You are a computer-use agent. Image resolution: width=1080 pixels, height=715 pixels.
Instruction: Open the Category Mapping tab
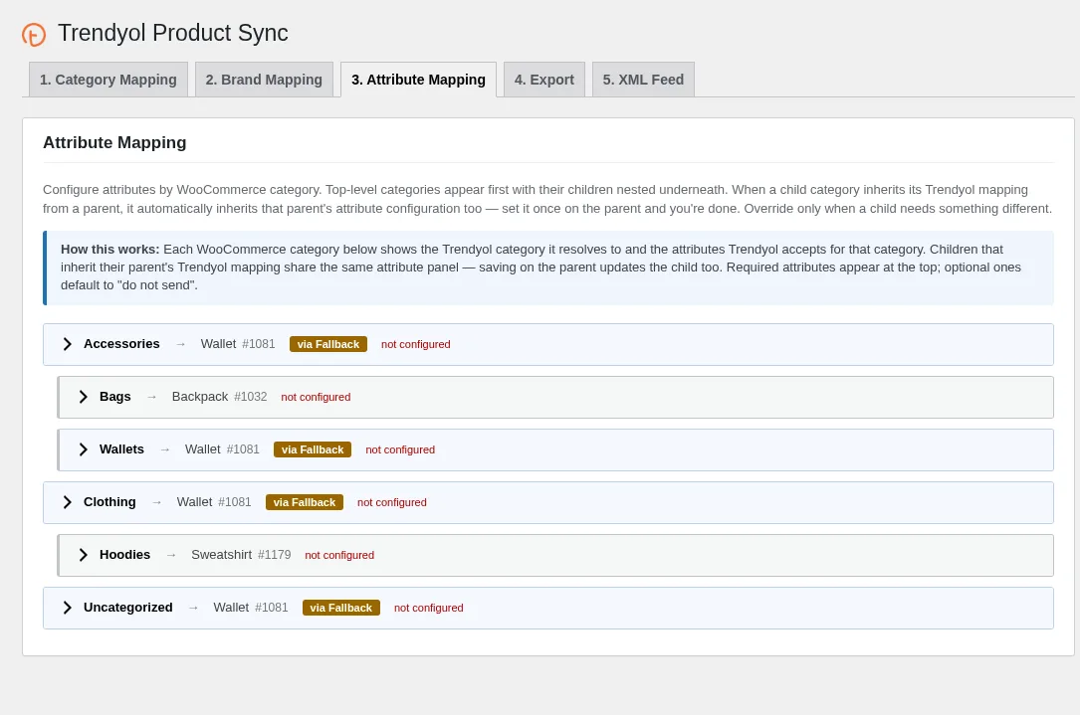pyautogui.click(x=108, y=80)
